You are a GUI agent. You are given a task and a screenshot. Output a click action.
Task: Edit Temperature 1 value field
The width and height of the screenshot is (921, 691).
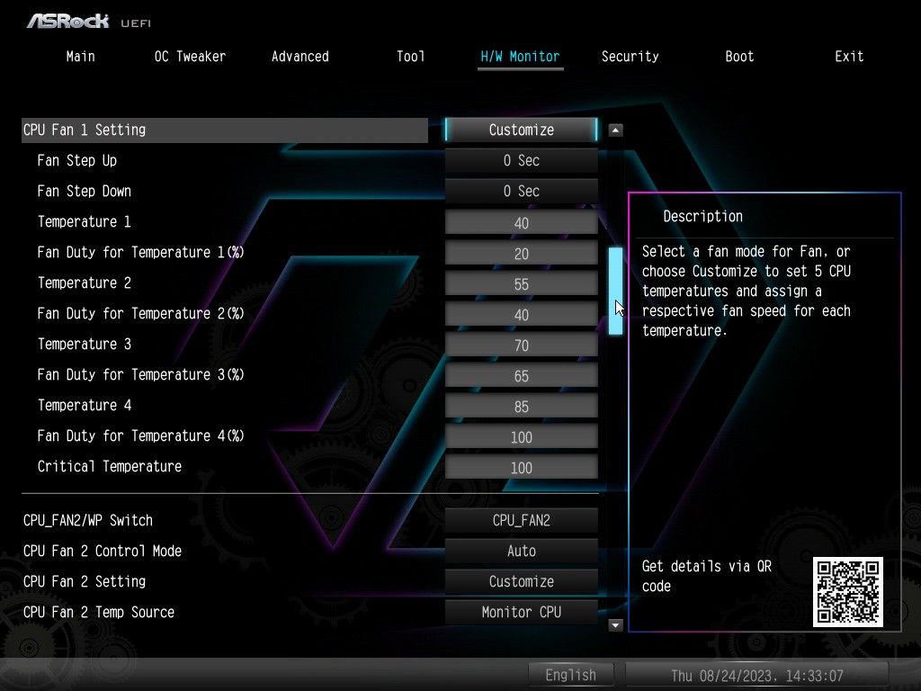point(522,223)
